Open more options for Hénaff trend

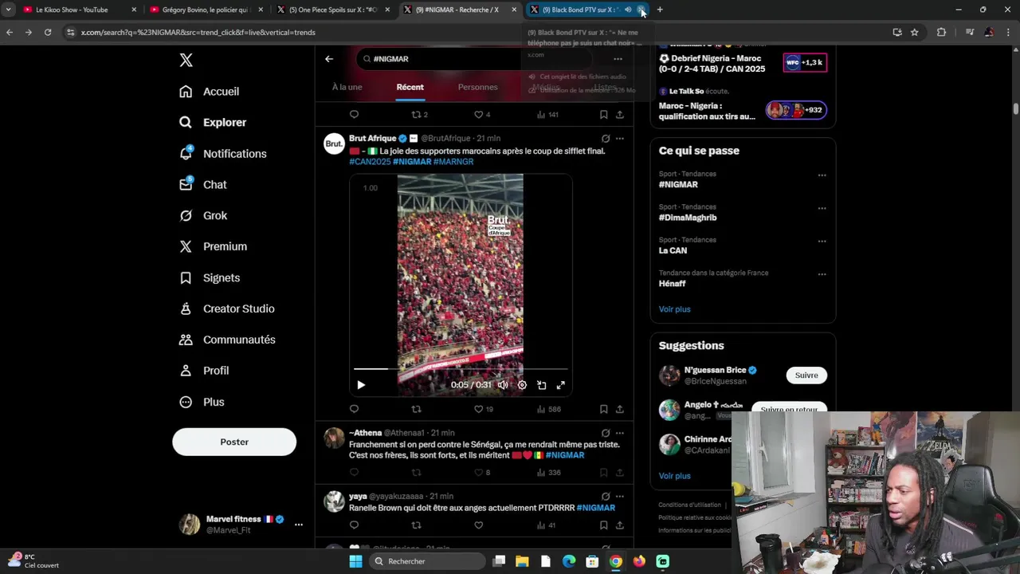pyautogui.click(x=822, y=275)
